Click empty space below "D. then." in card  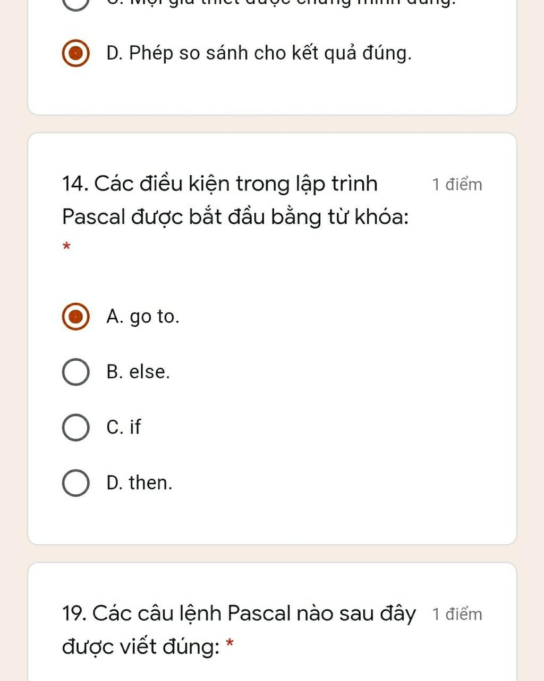click(x=272, y=519)
